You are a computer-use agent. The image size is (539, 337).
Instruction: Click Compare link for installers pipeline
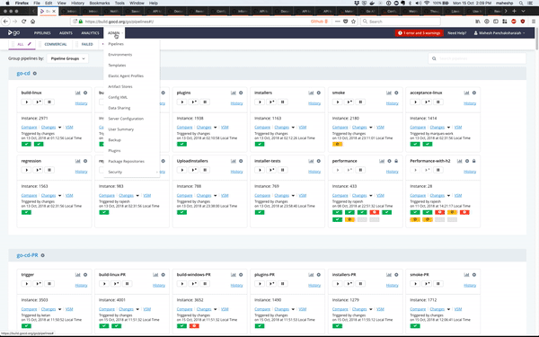click(262, 128)
